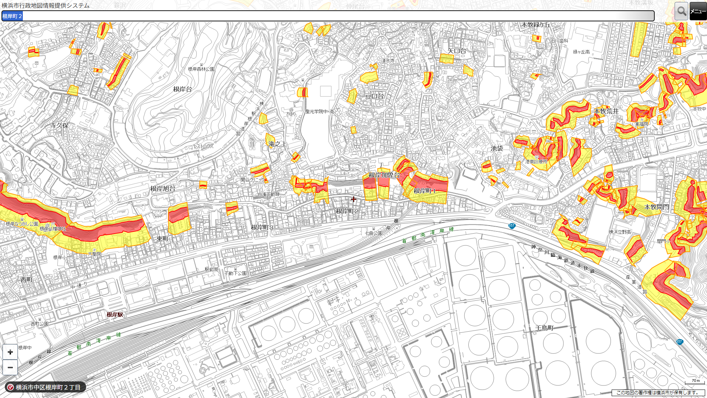The height and width of the screenshot is (398, 707).
Task: Click the 横浜市中区根岸町2丁目 address label
Action: (x=48, y=387)
